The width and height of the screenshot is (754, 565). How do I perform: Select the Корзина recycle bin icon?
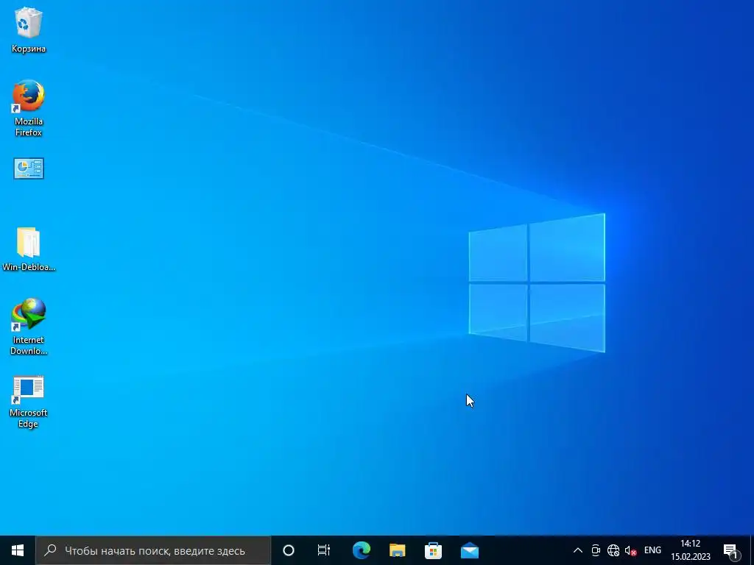pos(29,29)
